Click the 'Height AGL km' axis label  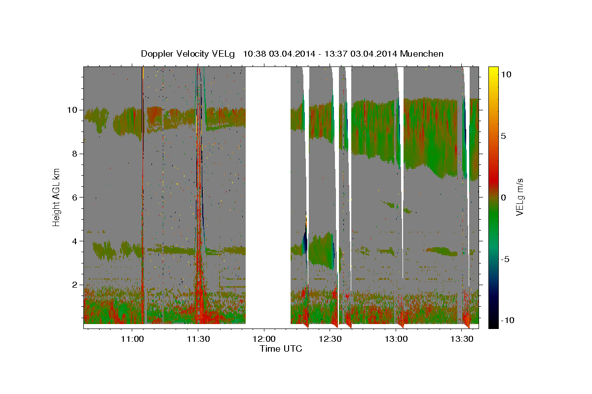pos(57,197)
